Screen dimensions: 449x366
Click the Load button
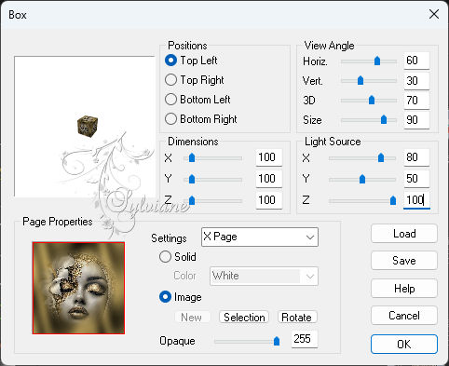tap(404, 234)
